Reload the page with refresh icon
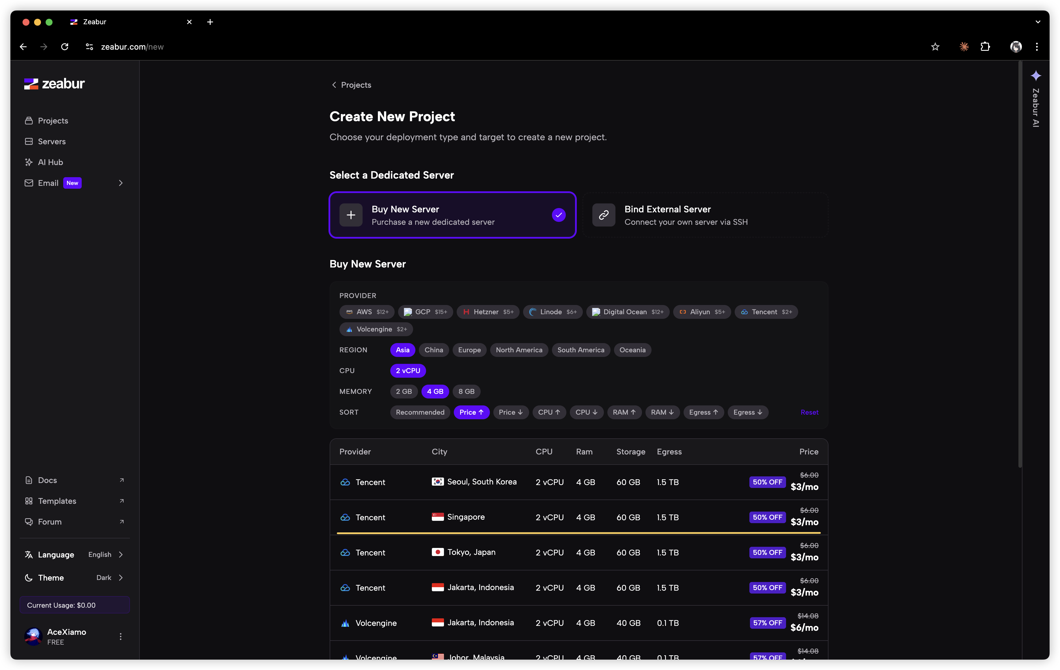The height and width of the screenshot is (670, 1060). [x=65, y=47]
